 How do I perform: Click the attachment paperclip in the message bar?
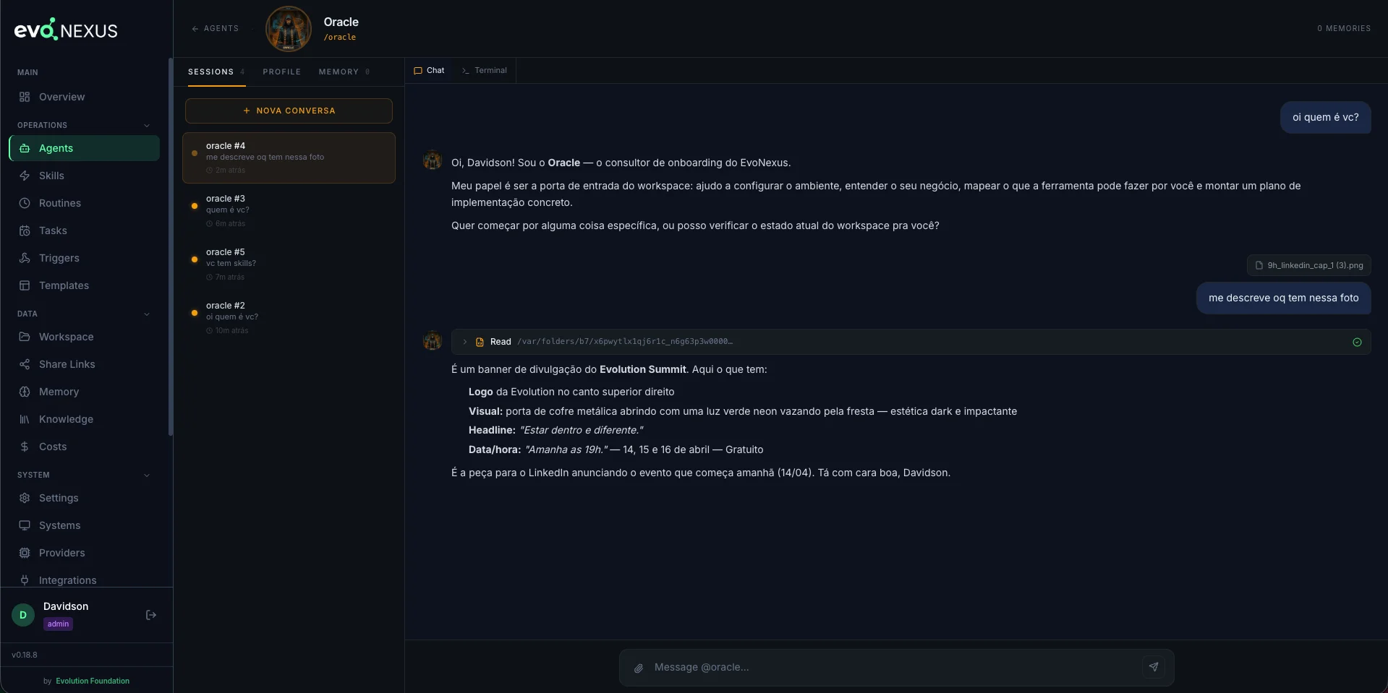click(x=638, y=668)
